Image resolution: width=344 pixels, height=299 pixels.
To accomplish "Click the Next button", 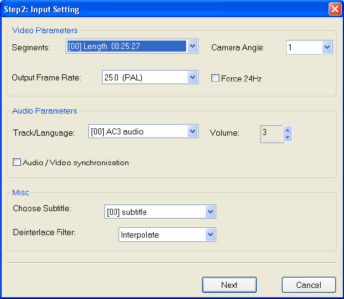I will click(x=229, y=285).
